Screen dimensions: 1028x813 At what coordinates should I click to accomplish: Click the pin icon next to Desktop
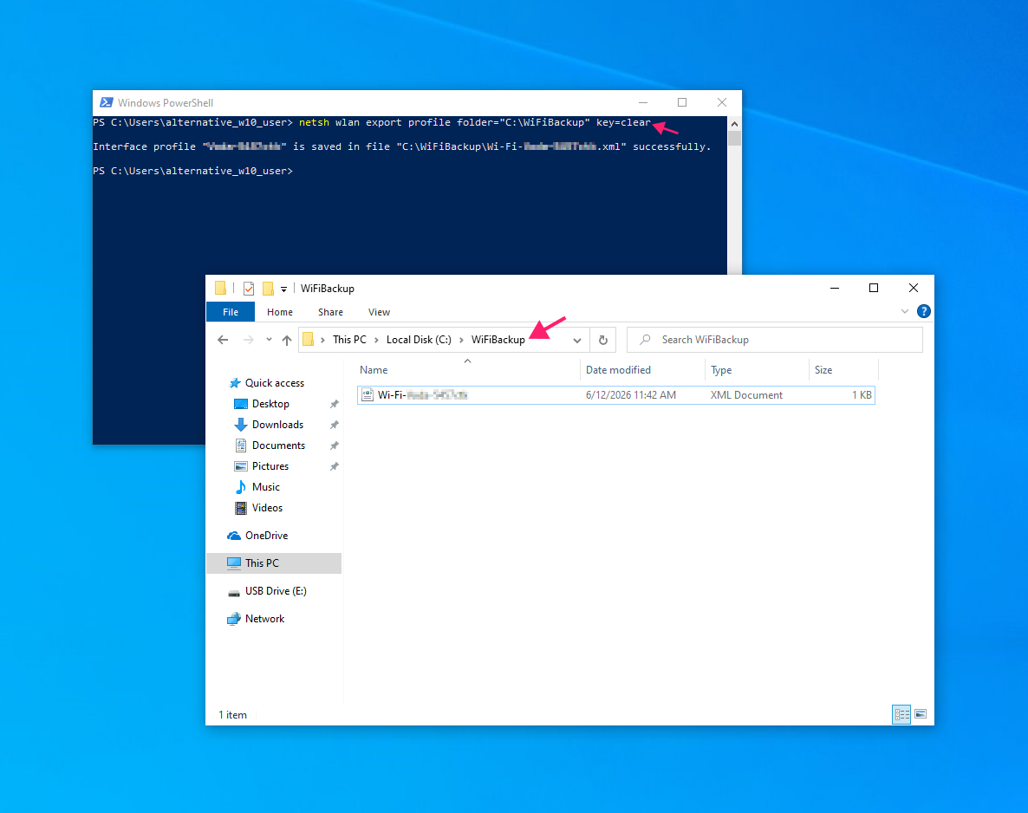click(334, 404)
